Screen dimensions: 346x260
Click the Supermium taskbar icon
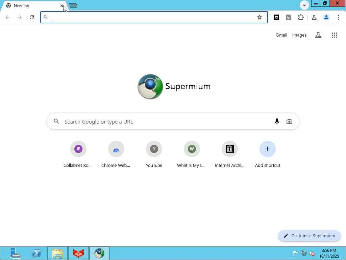coord(99,253)
